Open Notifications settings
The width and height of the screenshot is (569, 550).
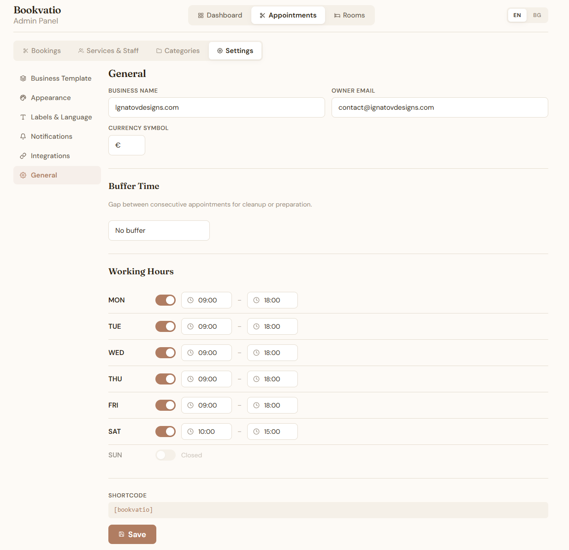point(57,136)
